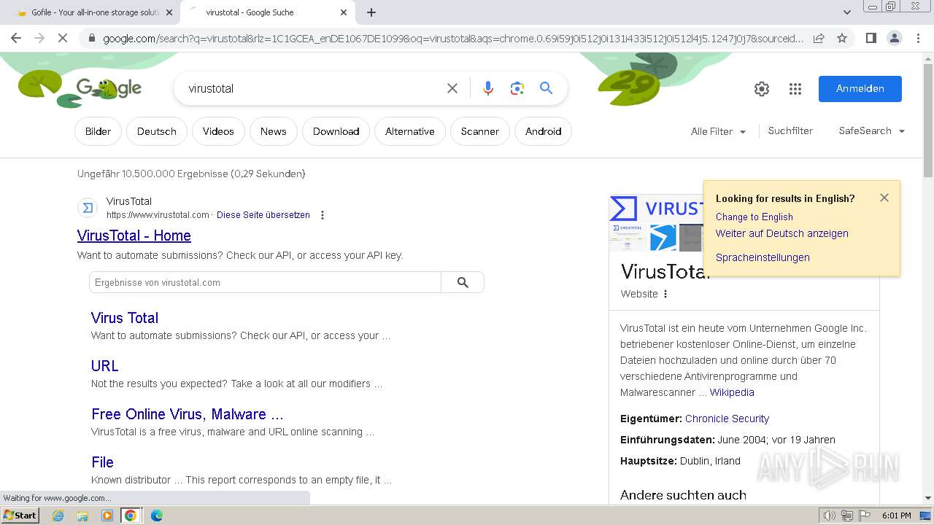This screenshot has width=934, height=525.
Task: Click the volume speaker tray icon
Action: 829,516
